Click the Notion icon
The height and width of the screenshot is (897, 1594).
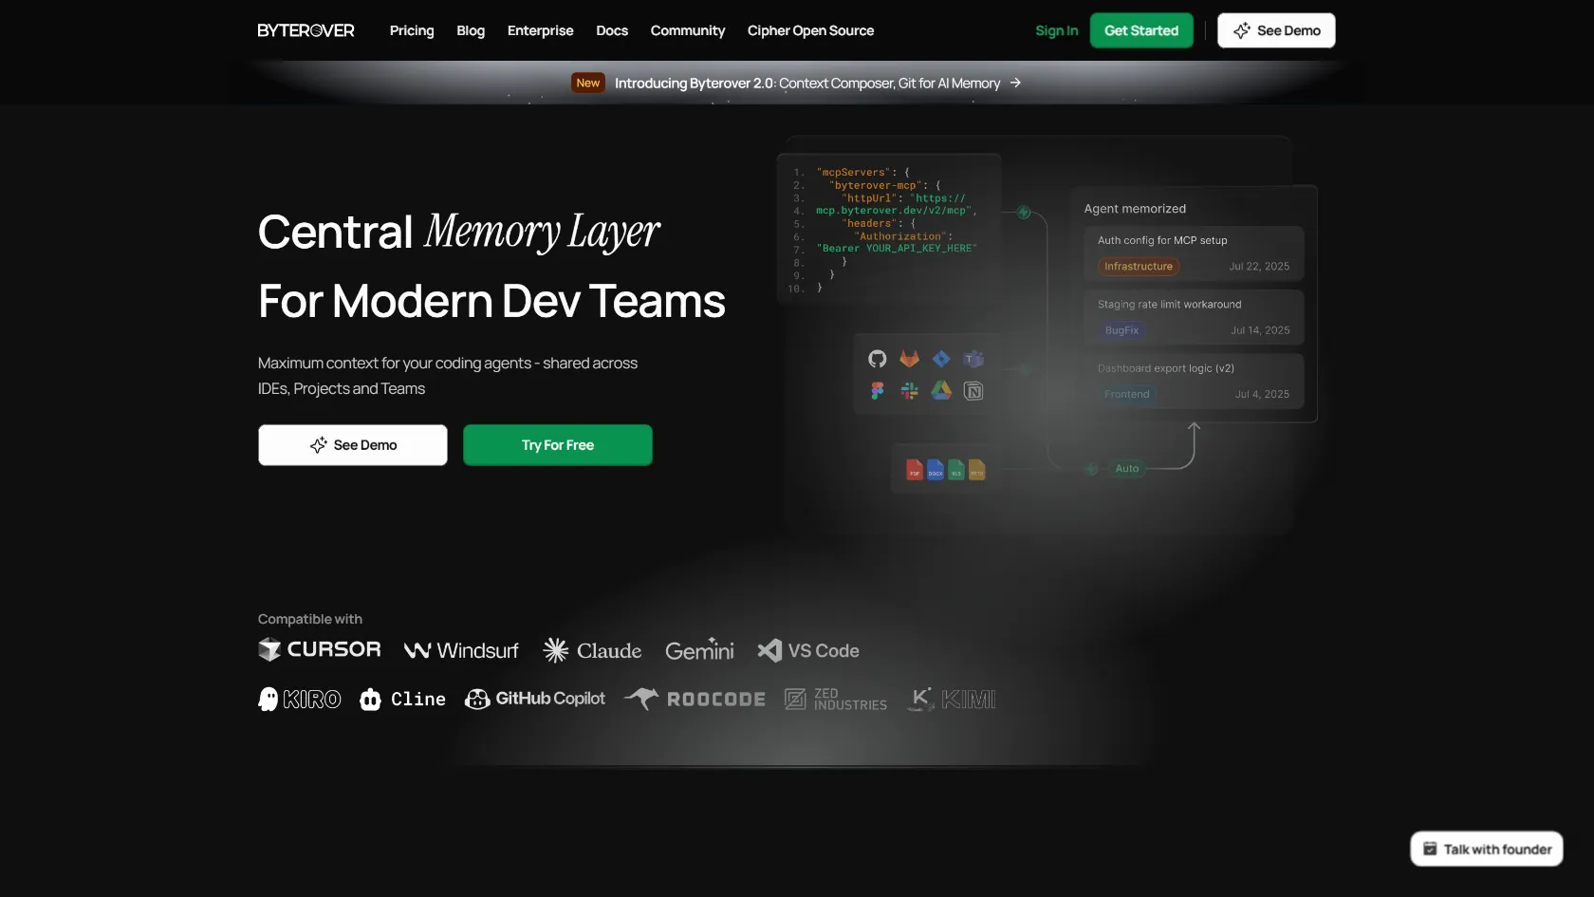click(x=973, y=391)
